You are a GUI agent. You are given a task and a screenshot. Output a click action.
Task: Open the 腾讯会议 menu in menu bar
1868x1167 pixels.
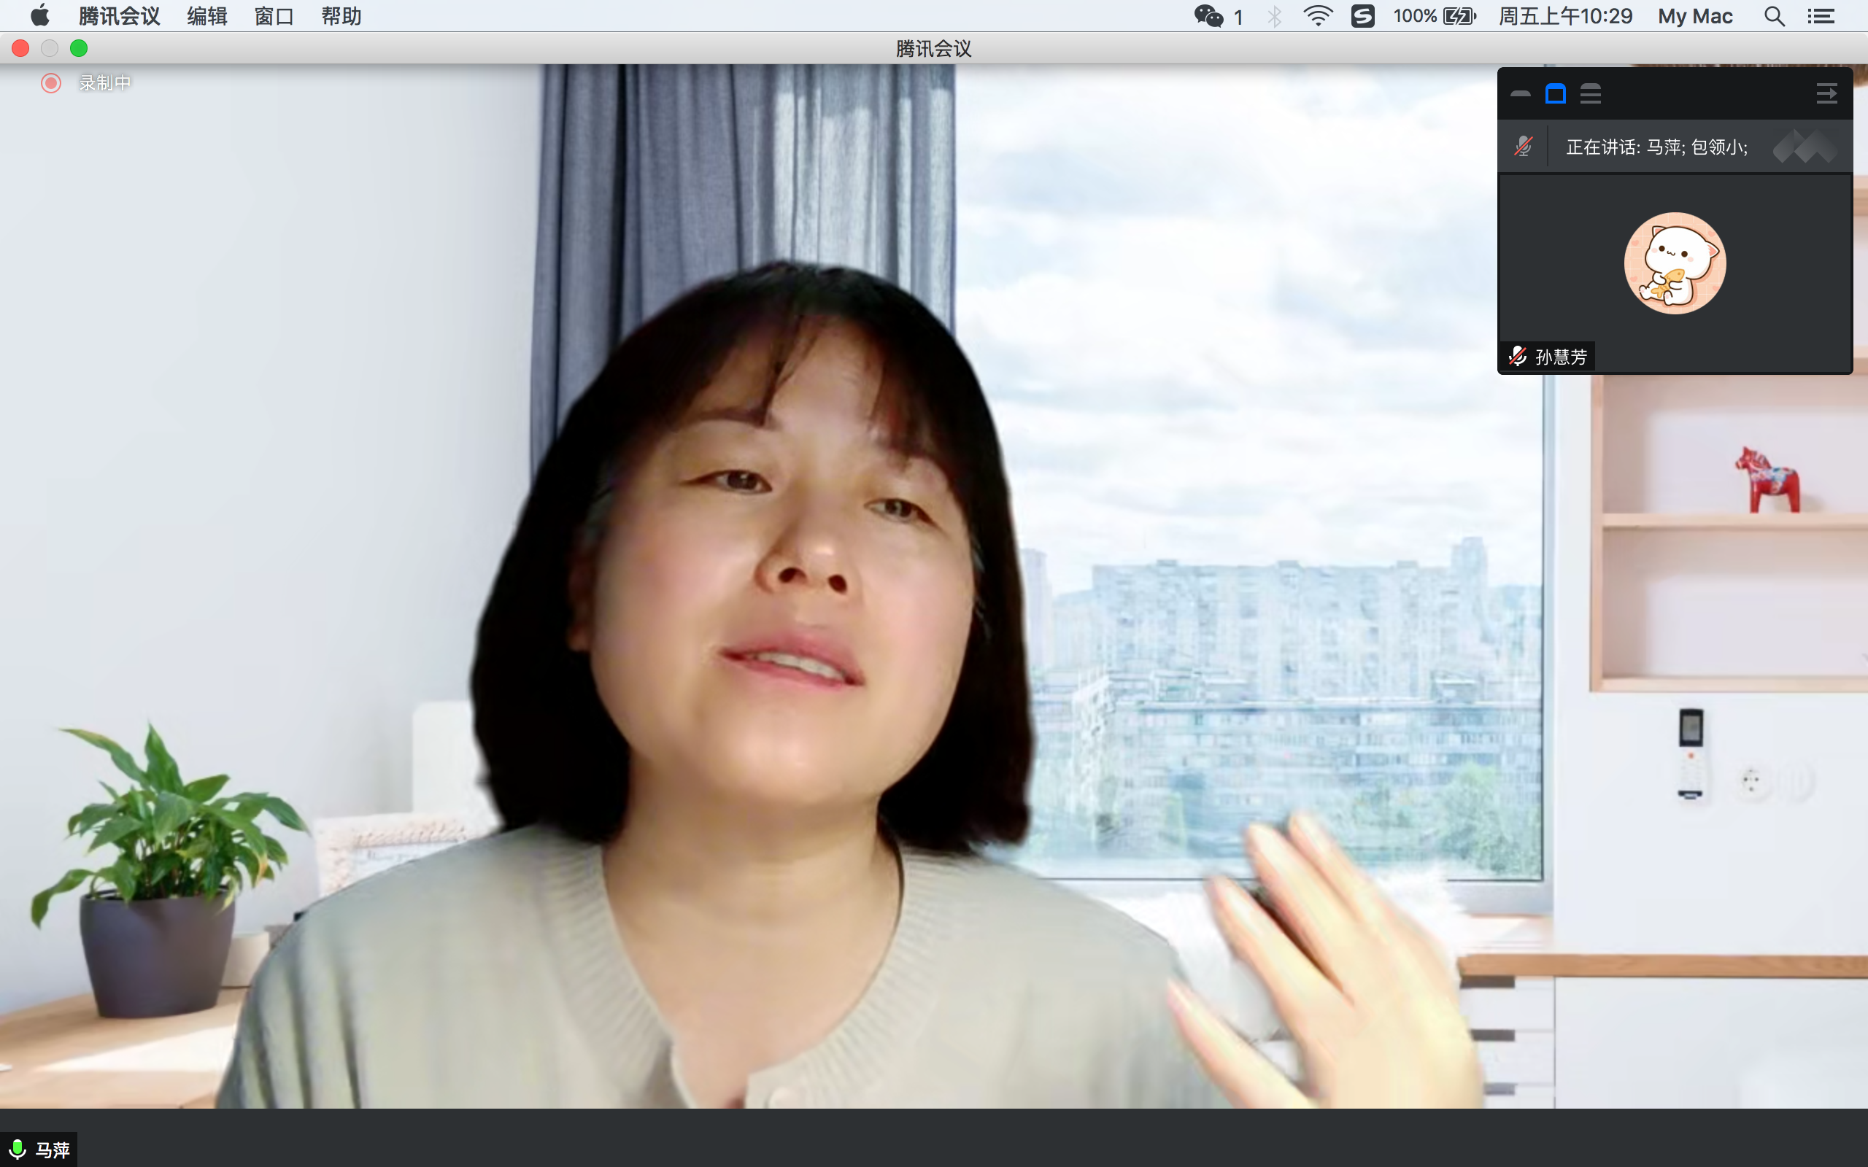click(x=119, y=15)
